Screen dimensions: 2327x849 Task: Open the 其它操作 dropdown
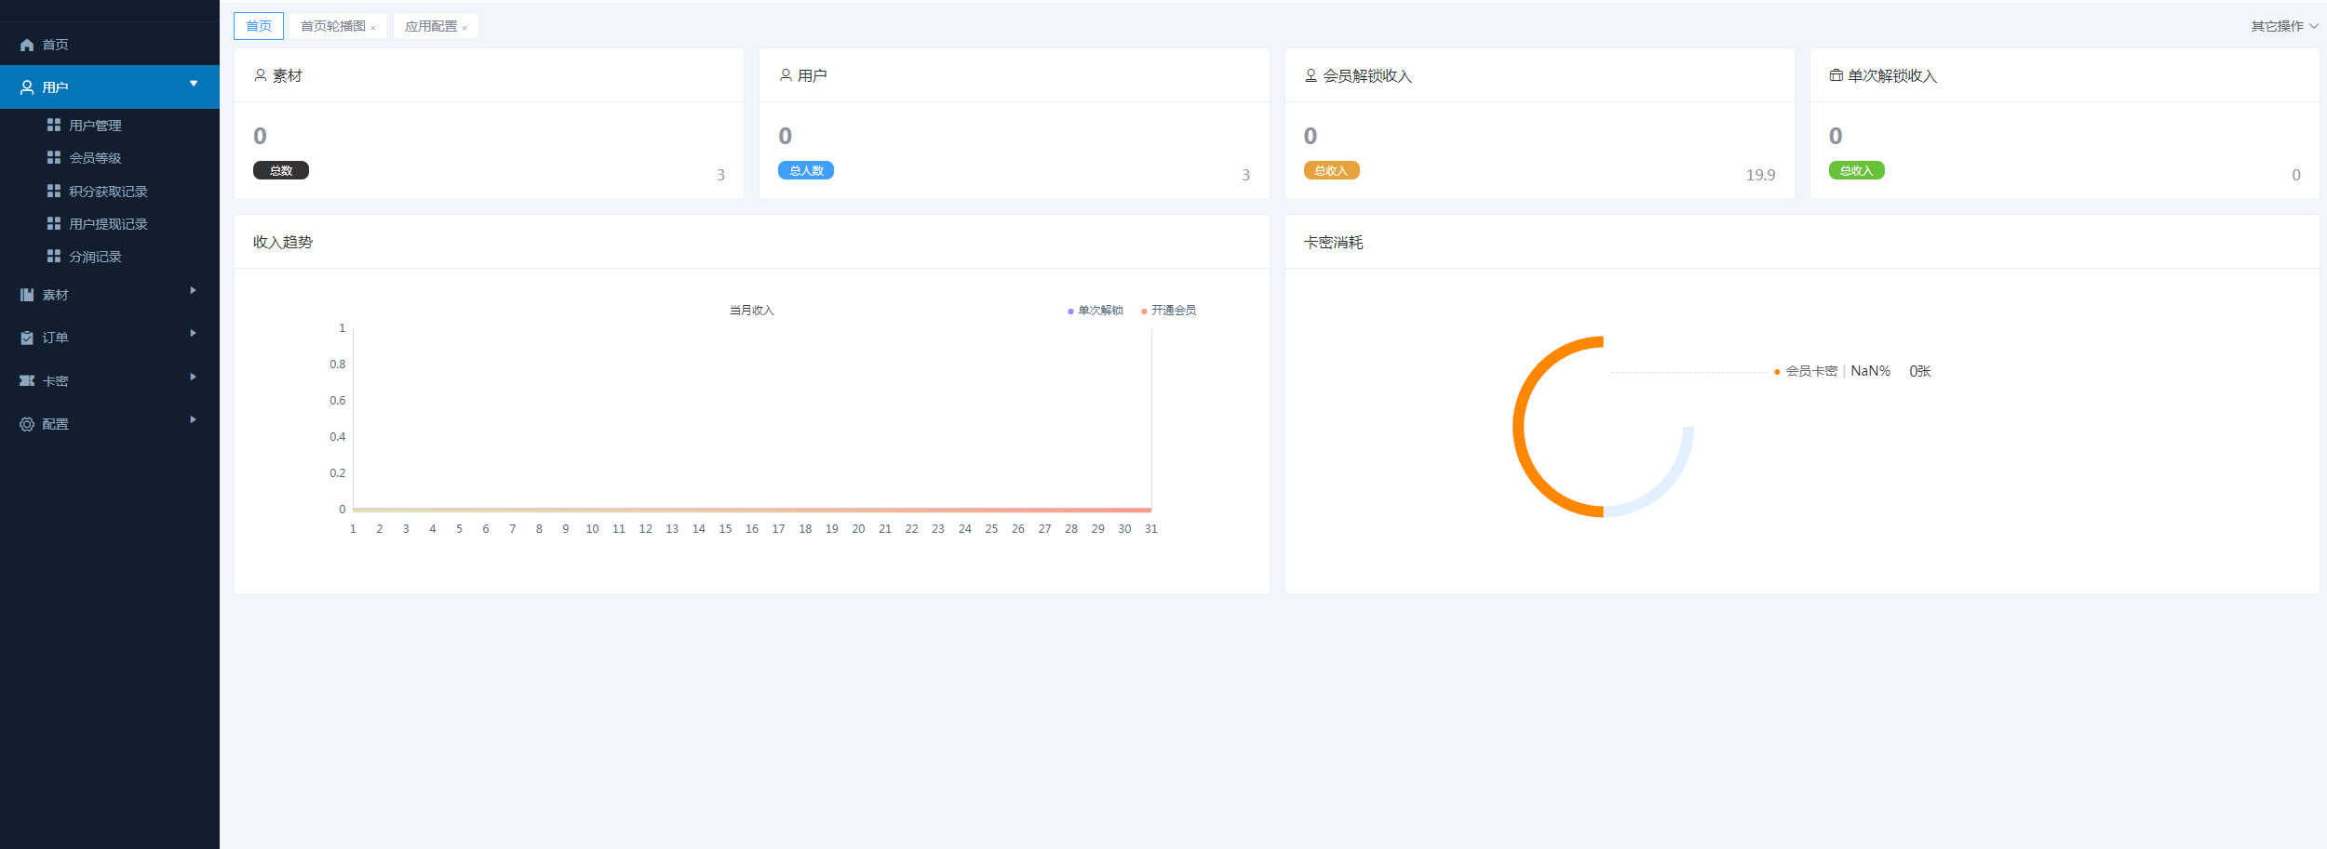pyautogui.click(x=2283, y=26)
